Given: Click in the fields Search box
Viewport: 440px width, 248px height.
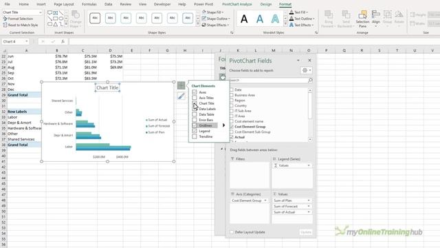Looking at the screenshot, I should tap(269, 80).
